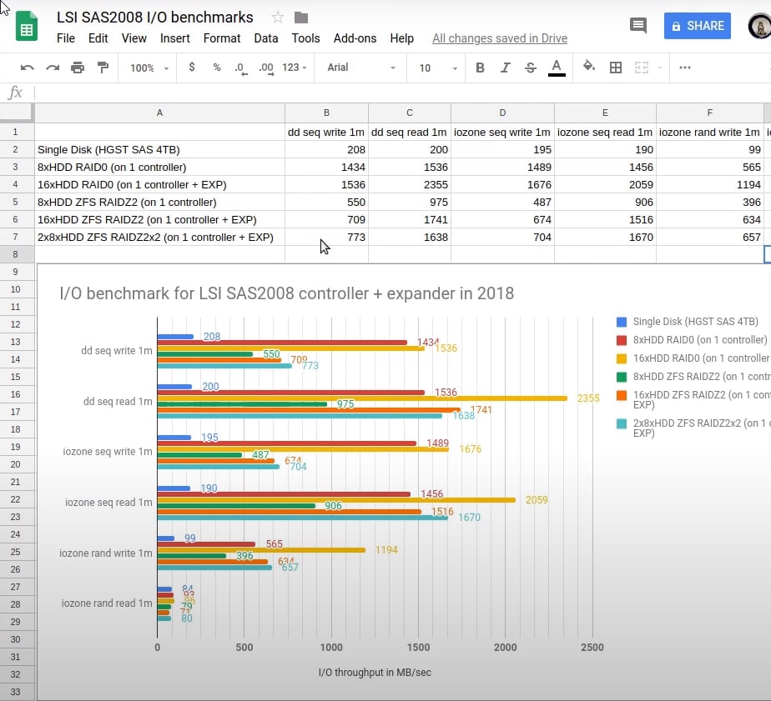Image resolution: width=771 pixels, height=701 pixels.
Task: Open the 123 number format dropdown
Action: tap(294, 68)
